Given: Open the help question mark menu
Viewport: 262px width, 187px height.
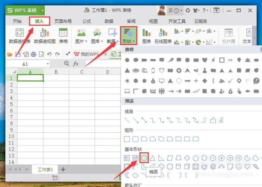Looking at the screenshot, I should 205,11.
